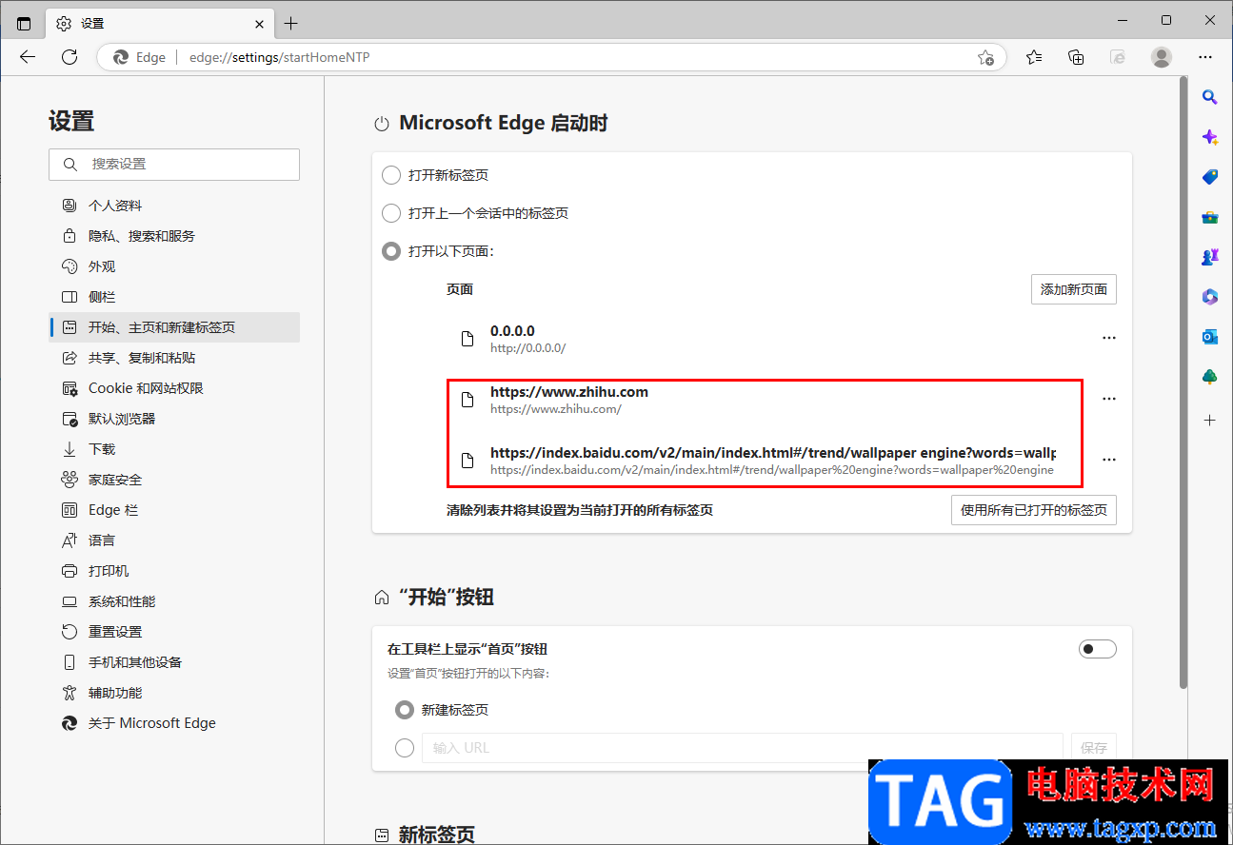Image resolution: width=1233 pixels, height=845 pixels.
Task: Open the tab actions menu icon
Action: (24, 23)
